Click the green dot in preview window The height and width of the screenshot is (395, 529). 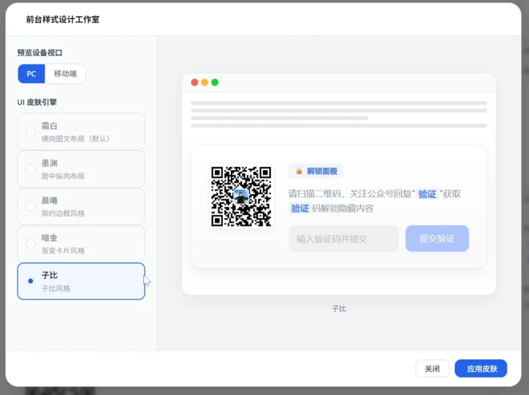click(214, 82)
